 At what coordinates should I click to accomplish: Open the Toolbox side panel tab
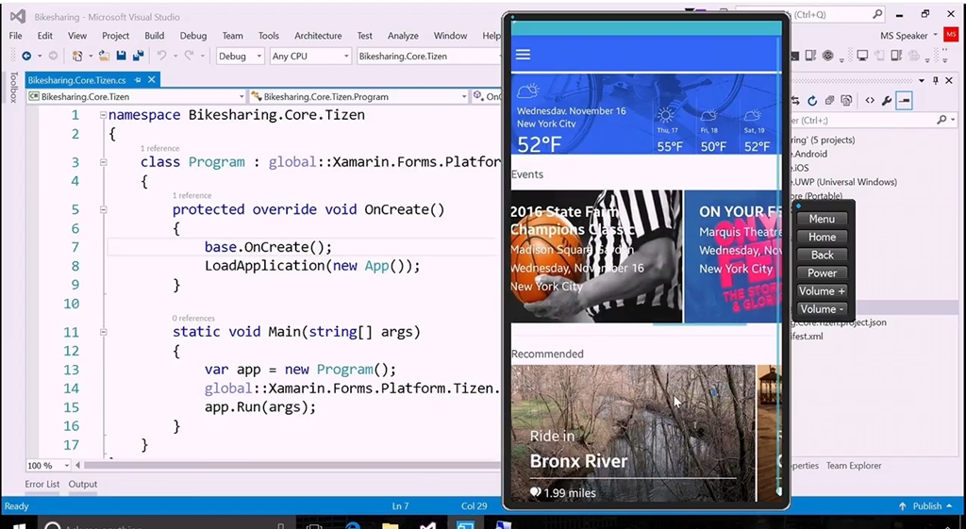coord(13,88)
